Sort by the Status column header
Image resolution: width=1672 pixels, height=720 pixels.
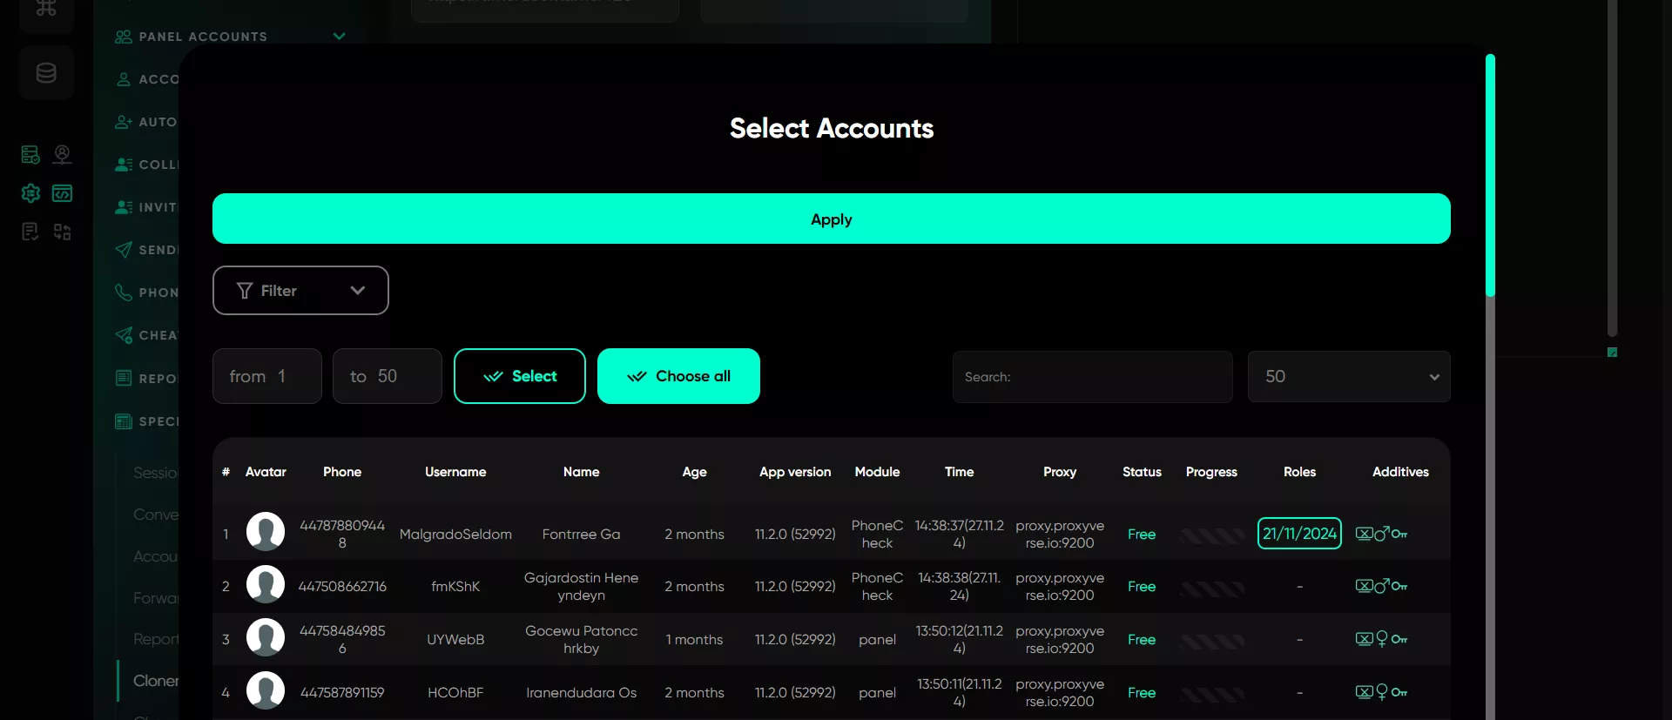pos(1142,472)
